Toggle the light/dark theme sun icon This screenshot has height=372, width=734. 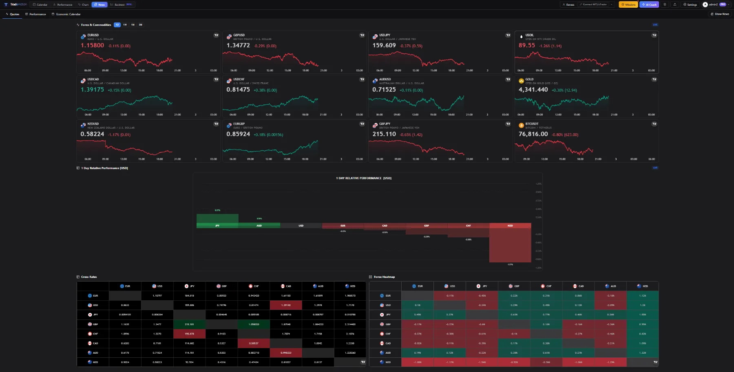click(x=665, y=4)
